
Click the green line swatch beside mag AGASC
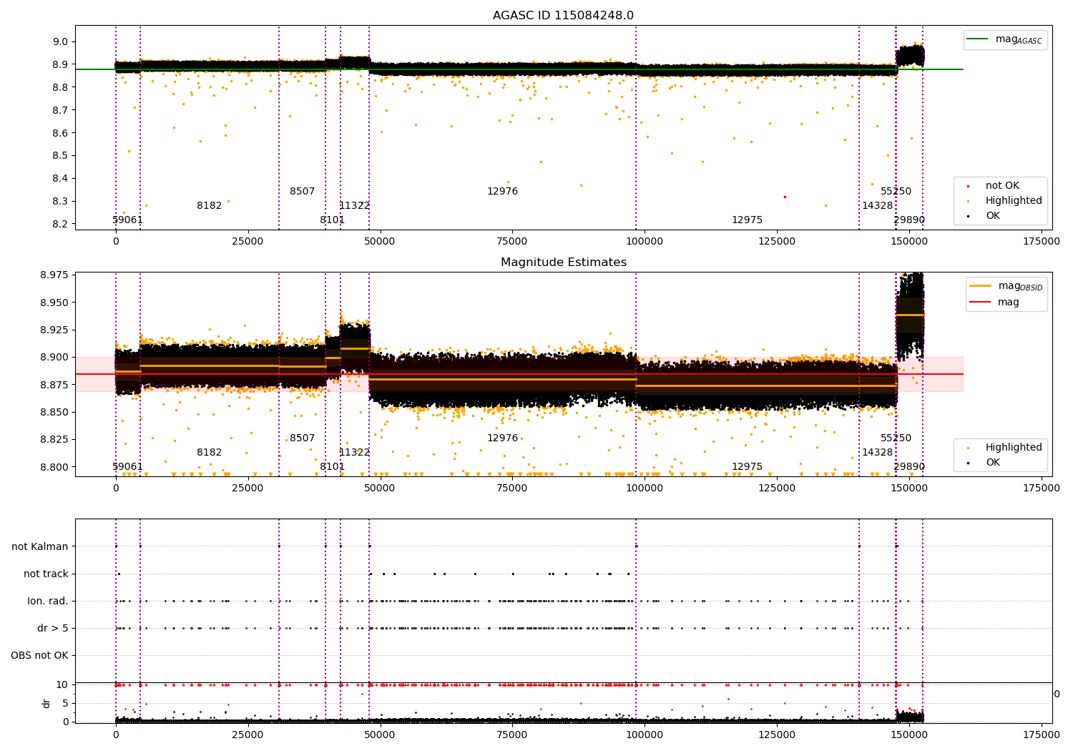click(977, 39)
